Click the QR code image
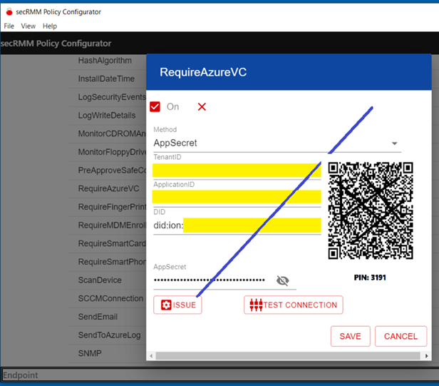 point(371,210)
